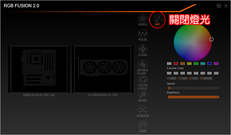Click the hex color code field
This screenshot has height=135, width=231.
208,79
